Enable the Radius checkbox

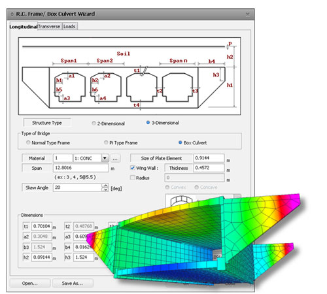click(132, 178)
